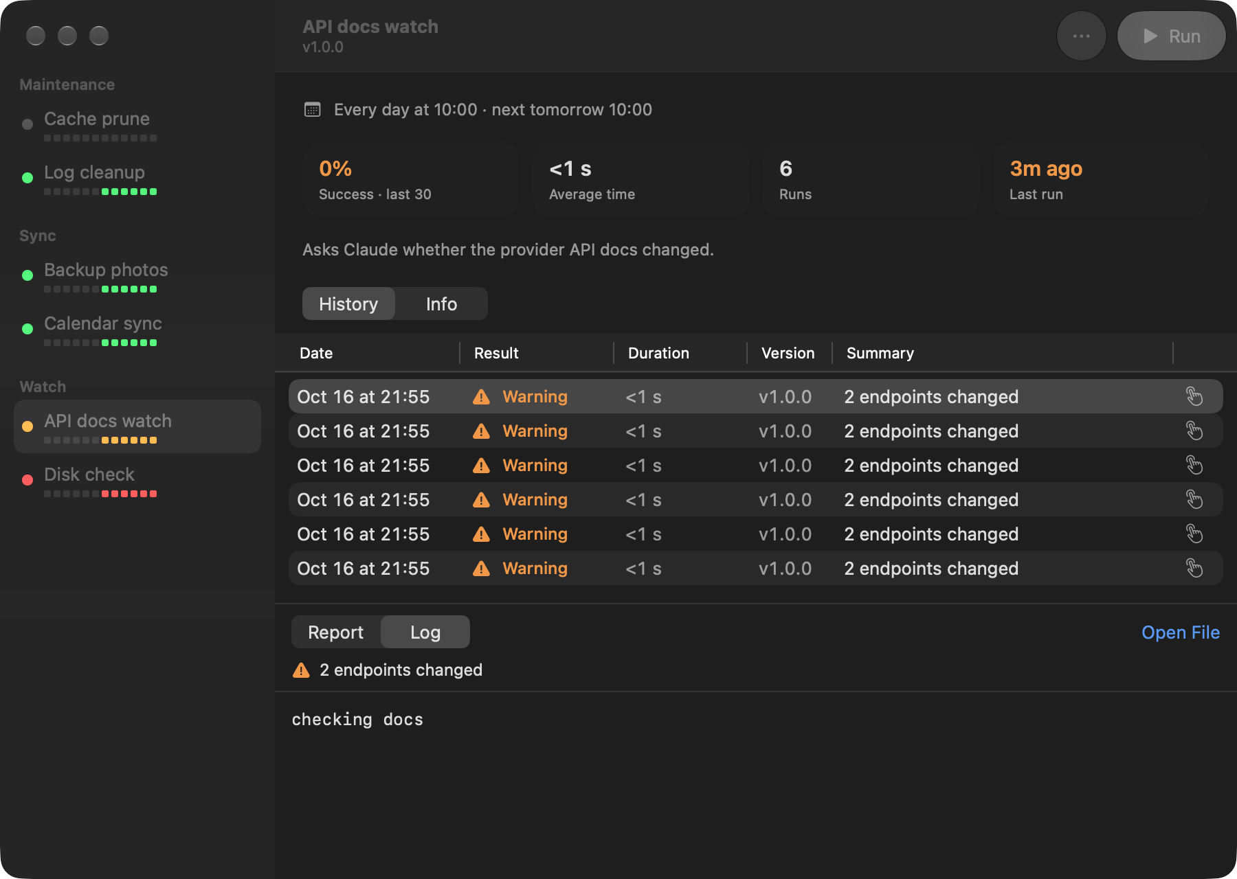
Task: Open the Report tab
Action: coord(335,632)
